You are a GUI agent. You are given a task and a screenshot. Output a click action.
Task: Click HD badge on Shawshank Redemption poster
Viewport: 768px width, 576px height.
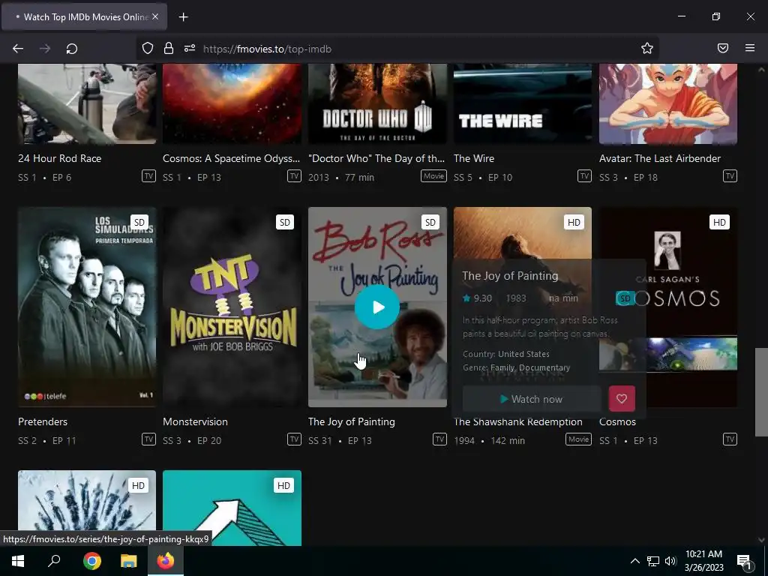574,222
